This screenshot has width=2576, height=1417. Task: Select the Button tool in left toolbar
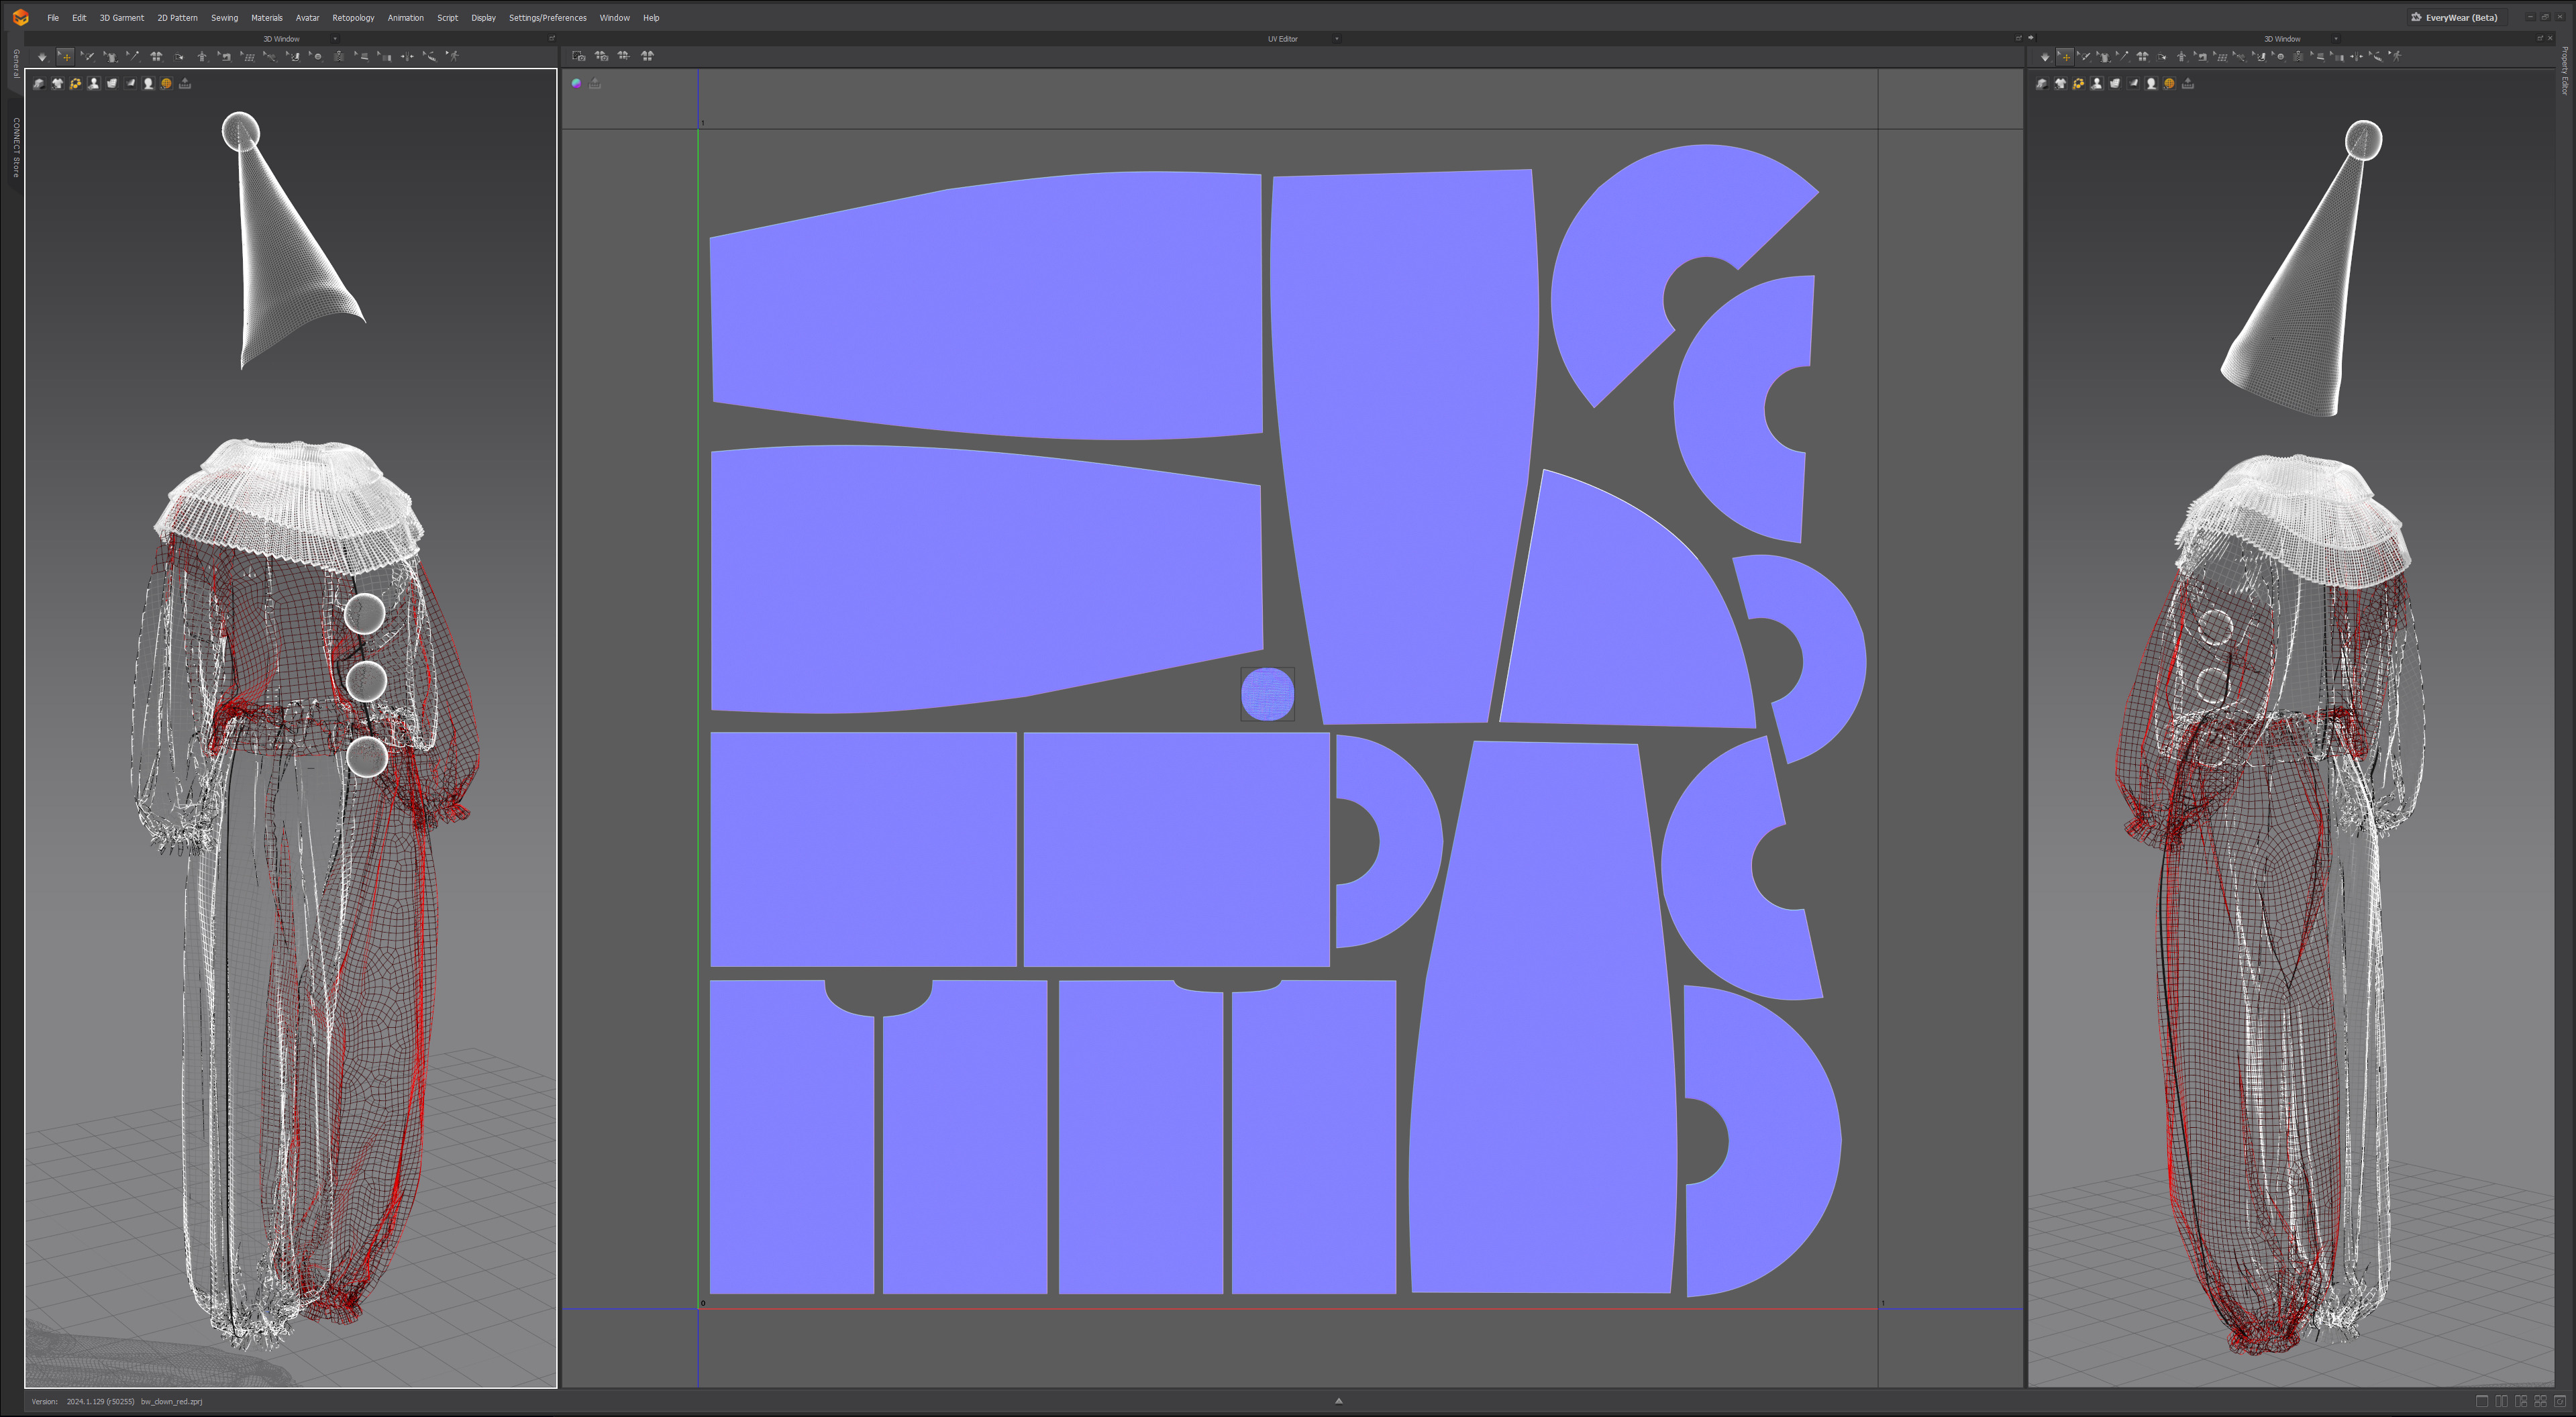point(317,57)
